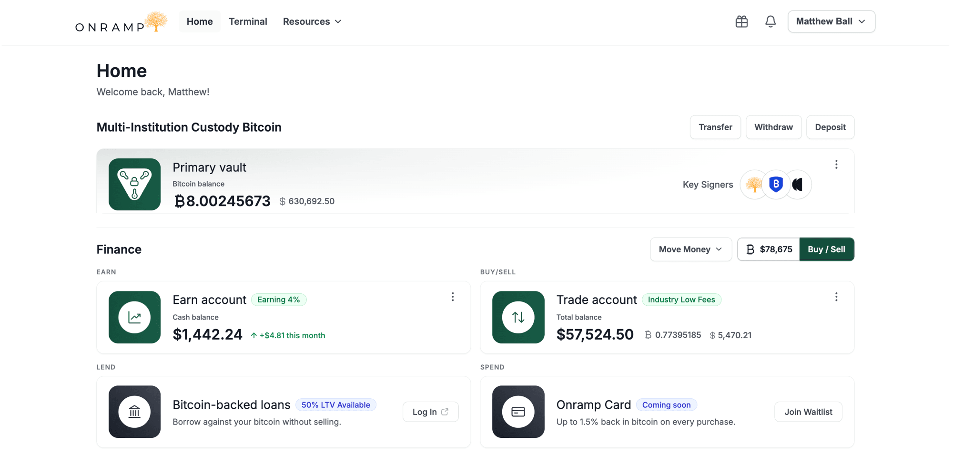Click the Coming soon badge
The image size is (953, 466).
pyautogui.click(x=667, y=405)
